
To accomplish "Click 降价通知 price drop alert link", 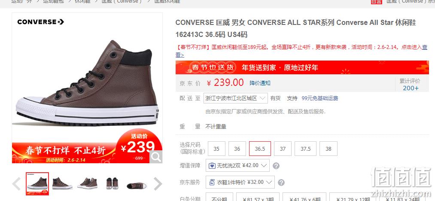I will pos(260,83).
